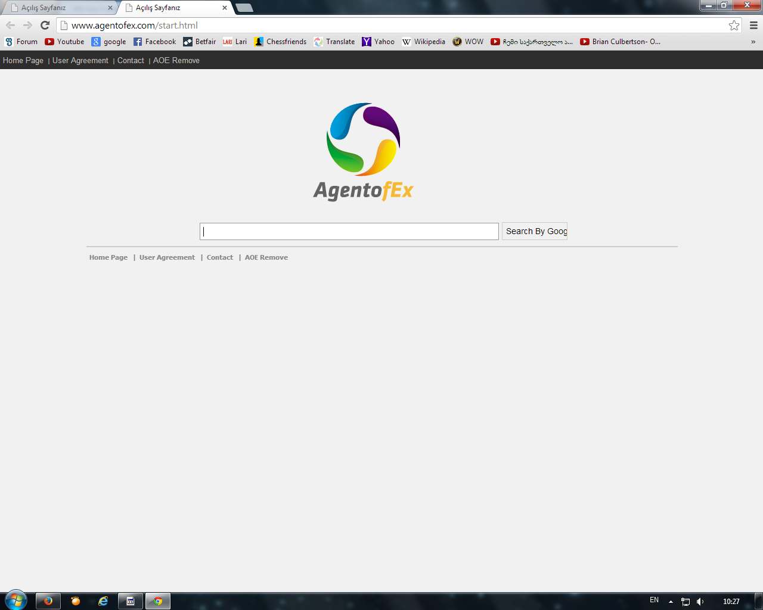763x610 pixels.
Task: Follow the footer Home Page link
Action: tap(108, 257)
